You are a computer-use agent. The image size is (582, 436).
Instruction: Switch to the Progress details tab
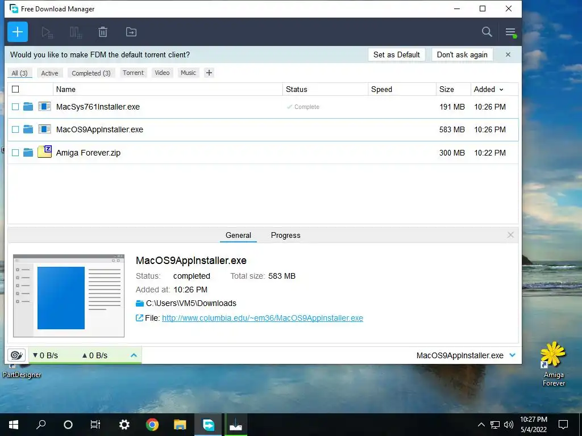point(285,235)
